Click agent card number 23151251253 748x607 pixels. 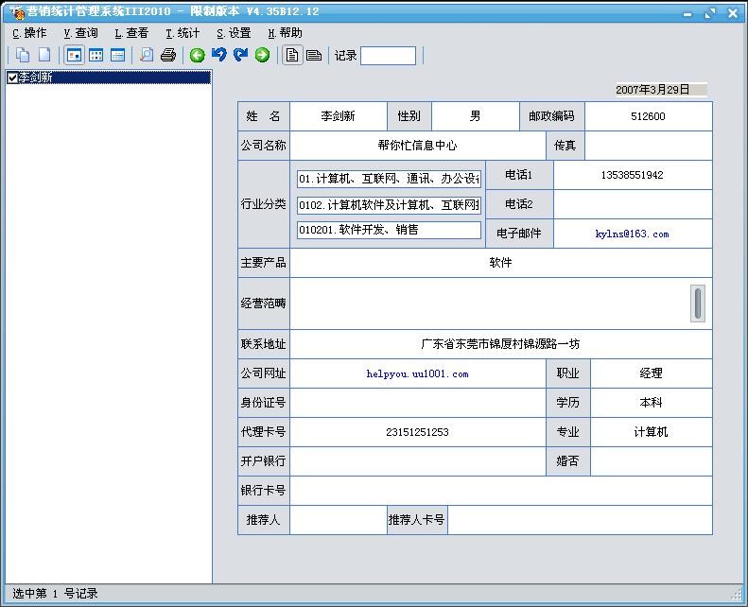point(417,432)
